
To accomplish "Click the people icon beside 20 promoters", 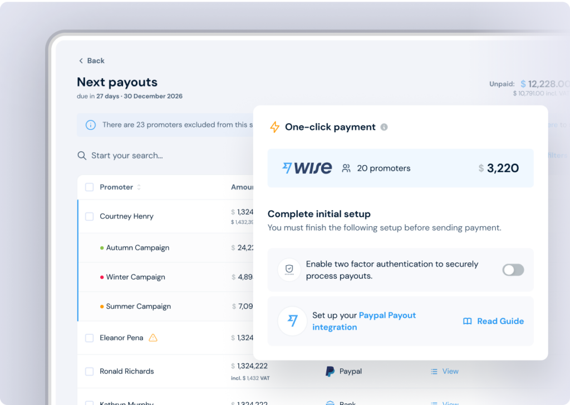I will click(x=346, y=168).
